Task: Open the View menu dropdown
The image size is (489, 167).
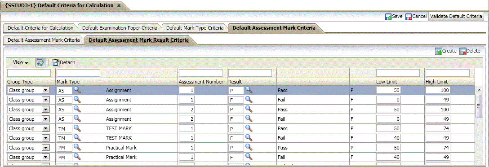Action: (21, 62)
